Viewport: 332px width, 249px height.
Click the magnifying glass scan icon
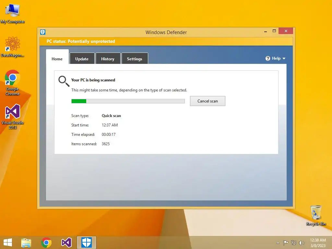[x=64, y=81]
